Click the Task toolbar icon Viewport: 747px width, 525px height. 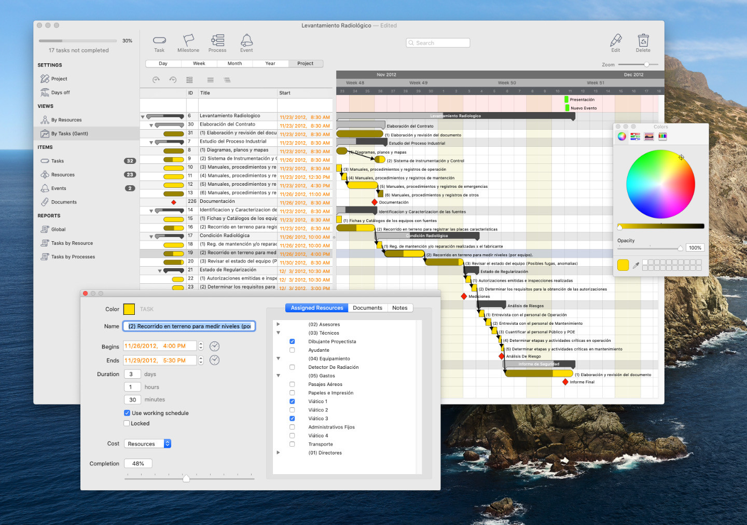tap(159, 41)
